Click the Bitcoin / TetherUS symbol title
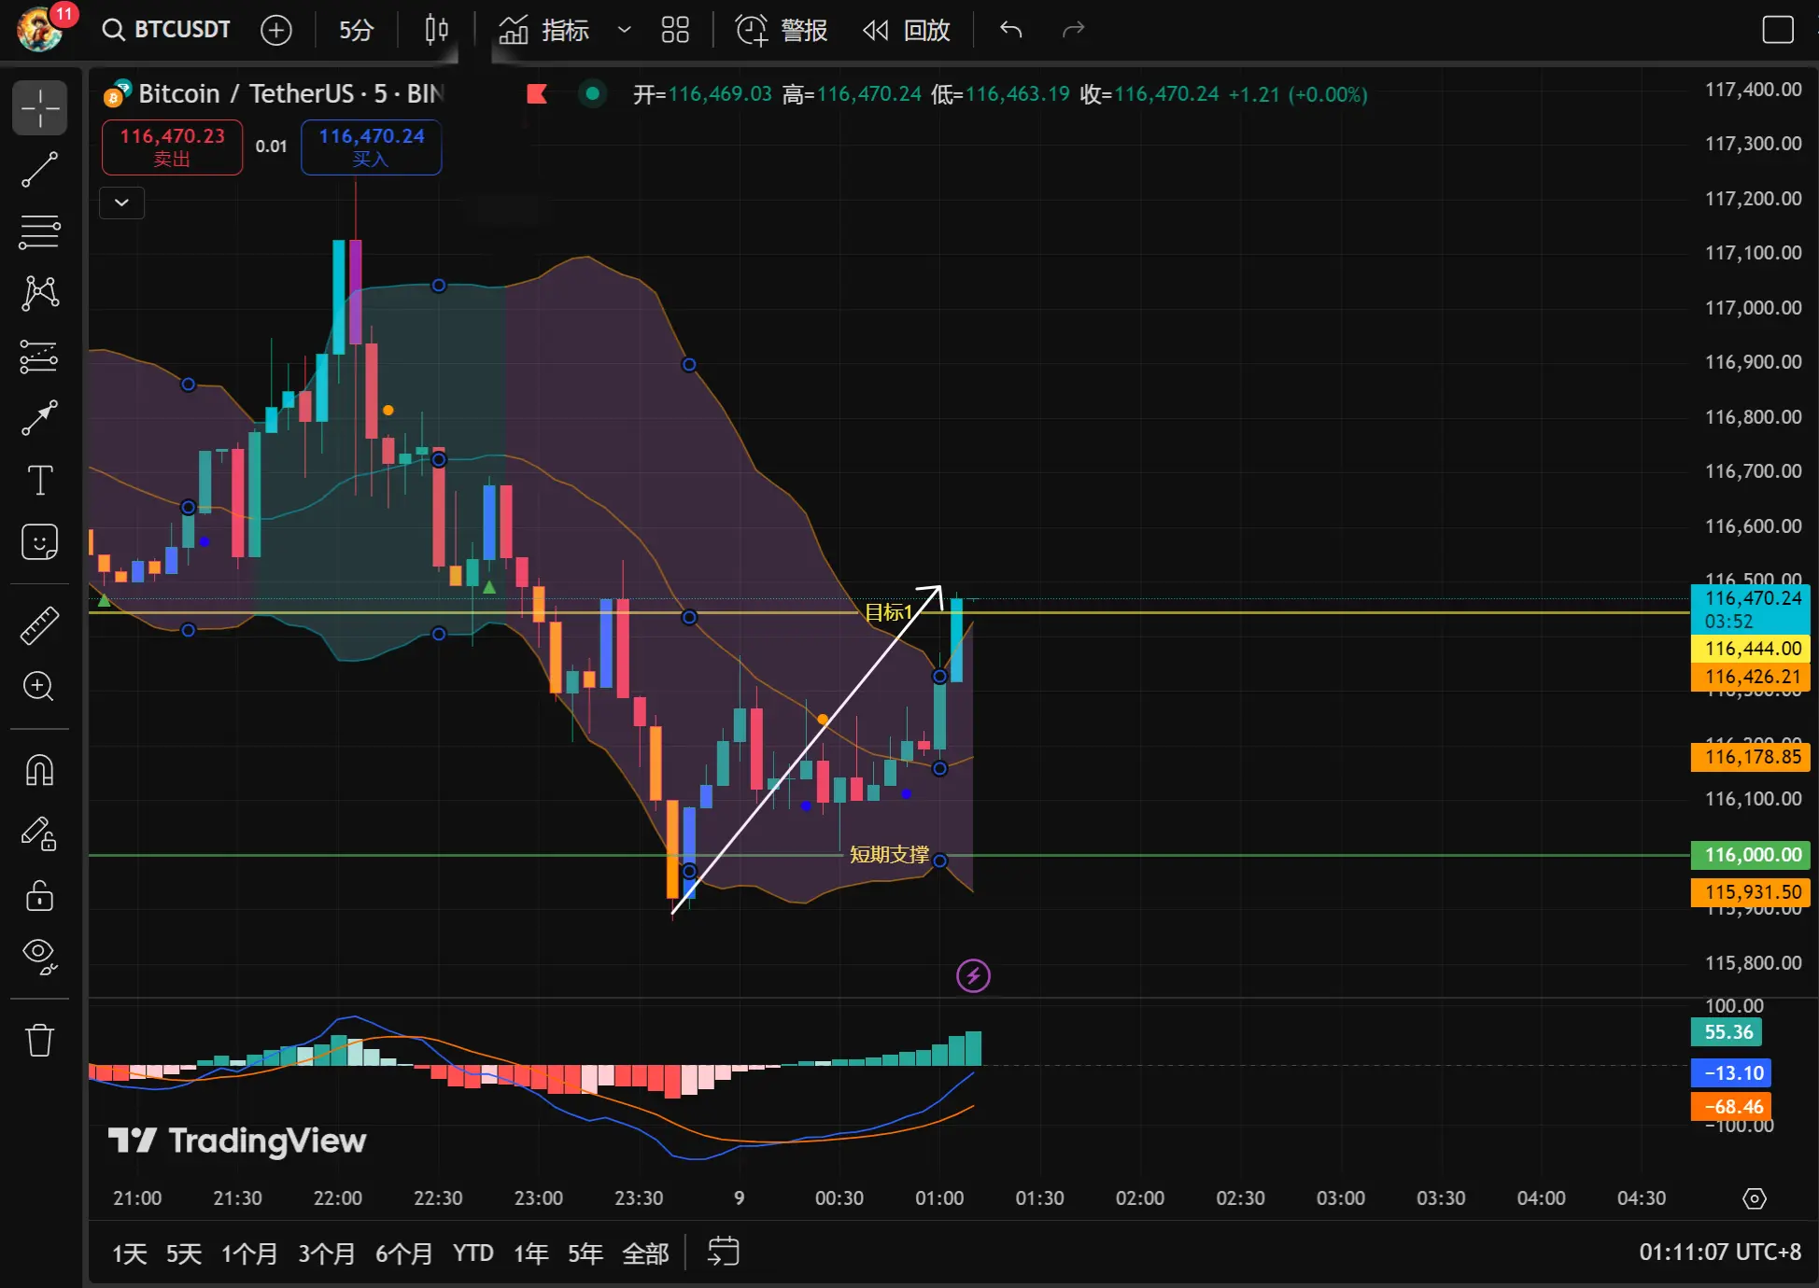Screen dimensions: 1819x1288 (290, 93)
